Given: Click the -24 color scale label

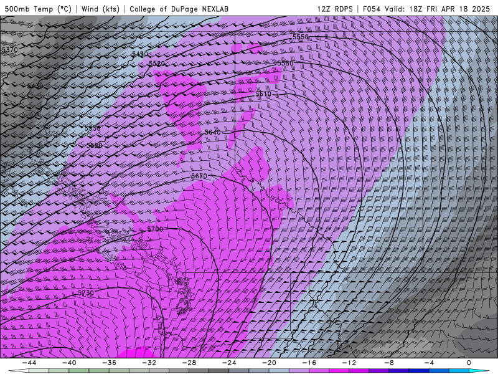Looking at the screenshot, I should [x=229, y=363].
